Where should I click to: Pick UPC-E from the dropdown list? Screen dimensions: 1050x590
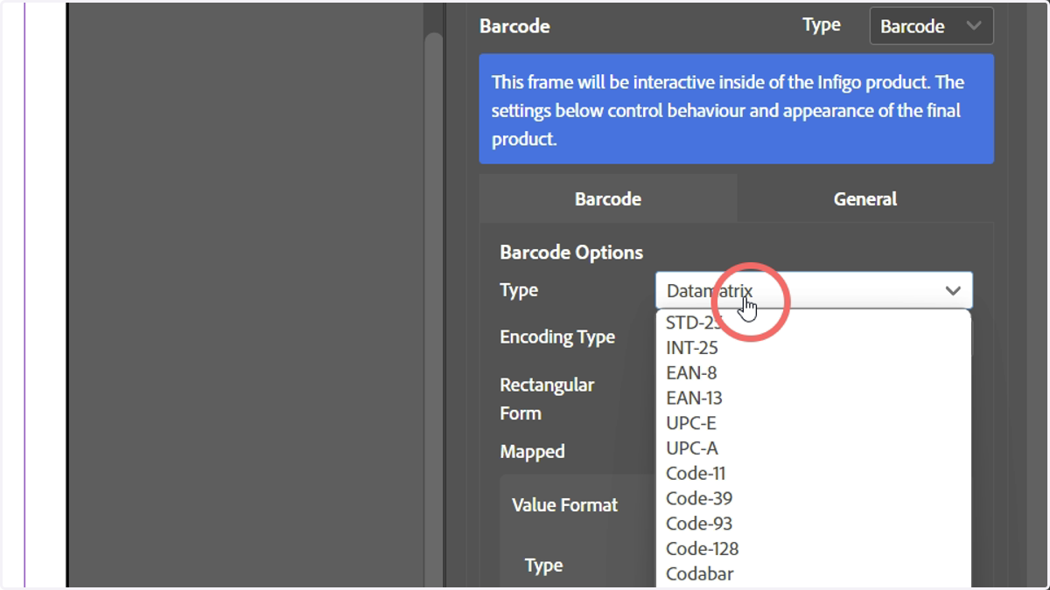[x=814, y=423]
